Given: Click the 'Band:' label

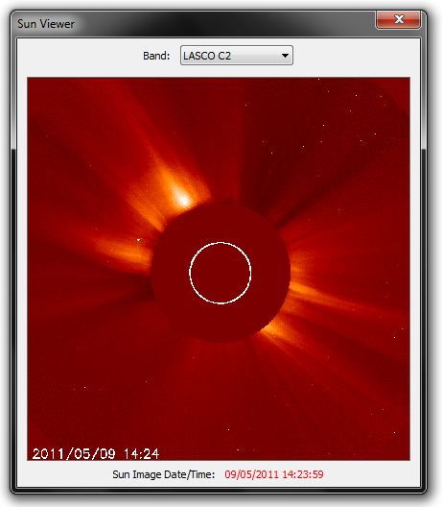Looking at the screenshot, I should pyautogui.click(x=156, y=56).
